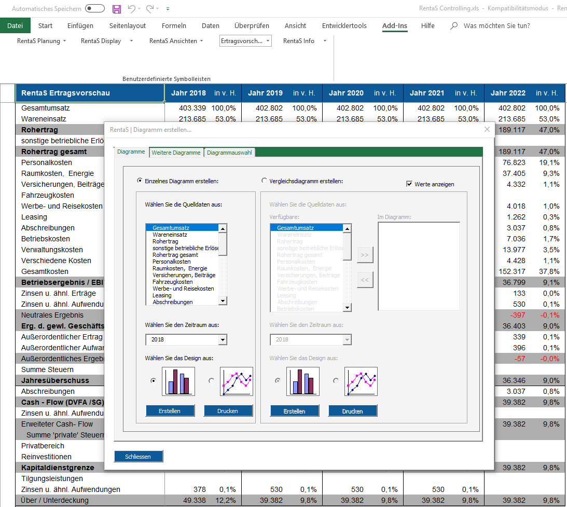Screen dimensions: 567x507
Task: Select the bar design radio for the single diagram
Action: (x=154, y=380)
